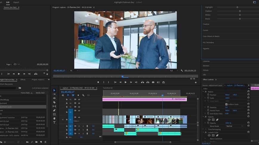Toggle the timeline Snap magnet icon
This screenshot has width=259, height=145.
pyautogui.click(x=68, y=95)
